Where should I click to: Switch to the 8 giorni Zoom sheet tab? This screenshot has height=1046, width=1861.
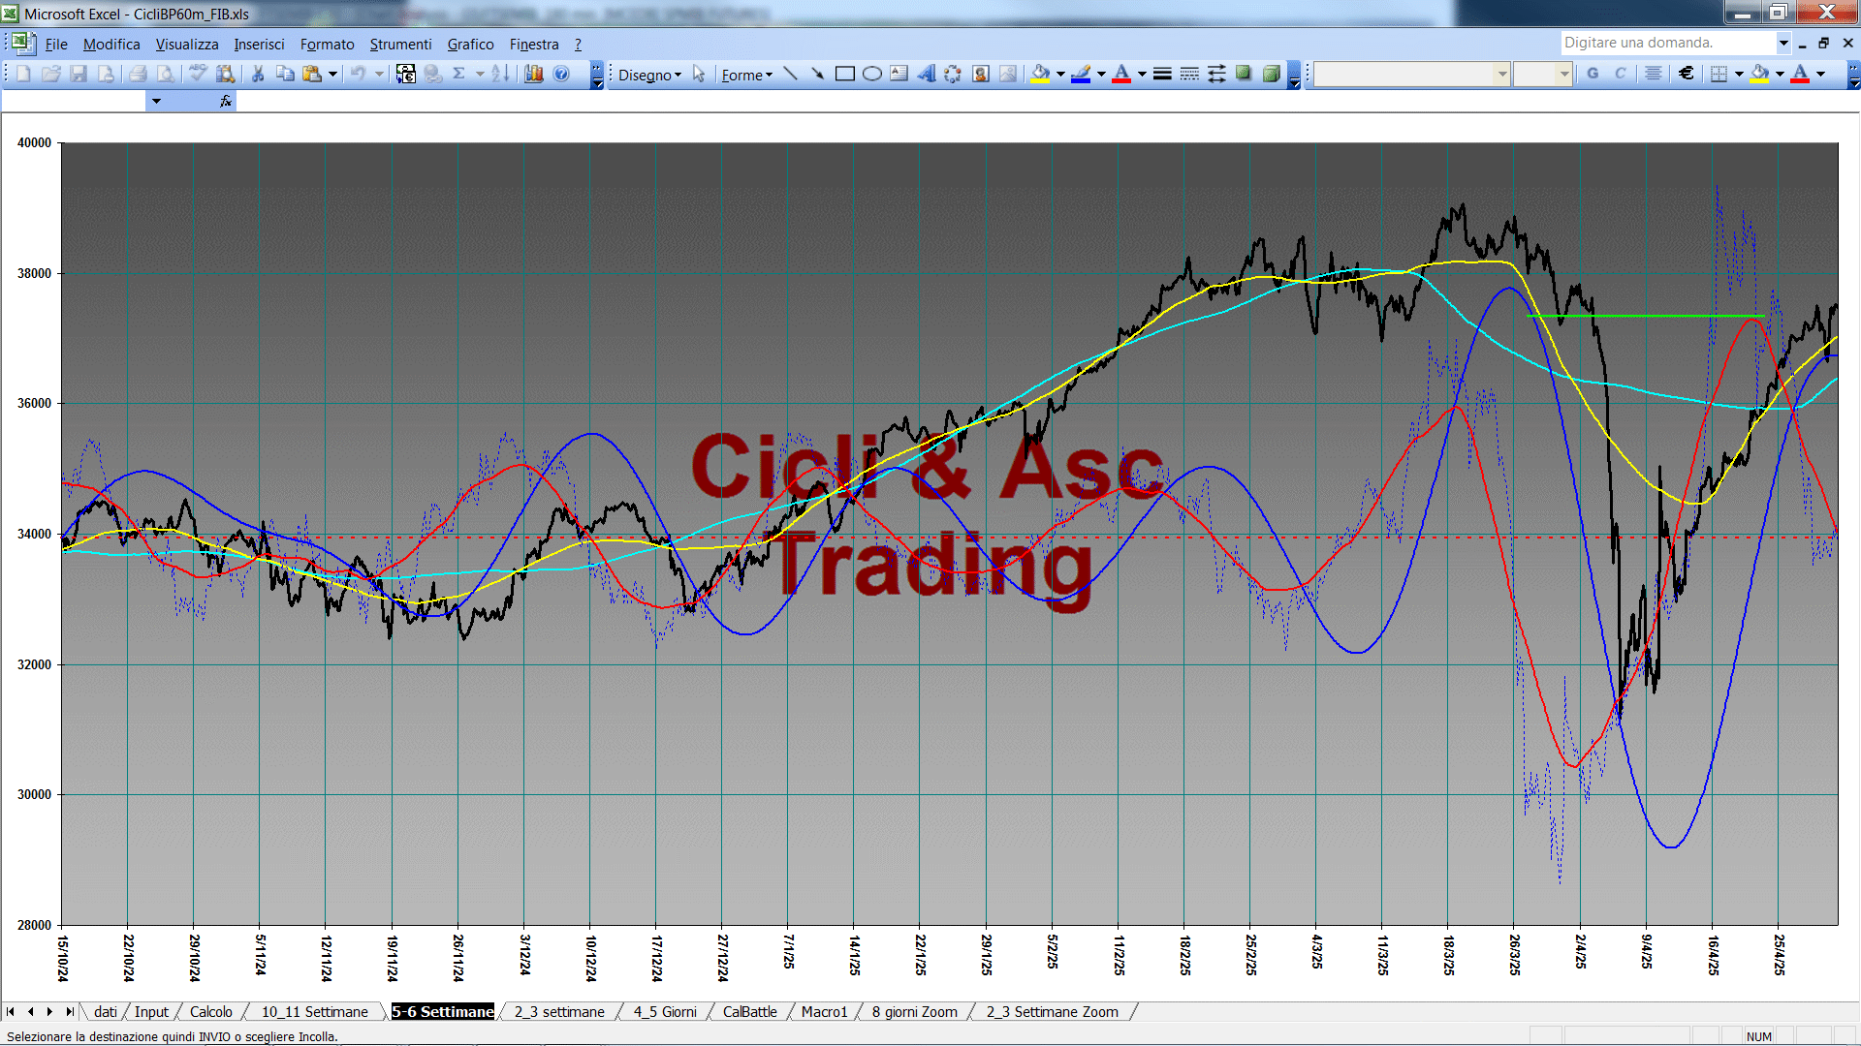pyautogui.click(x=914, y=1012)
